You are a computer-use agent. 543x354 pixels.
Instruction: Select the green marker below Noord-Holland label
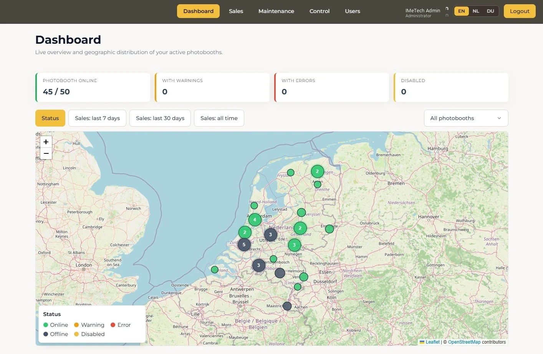254,206
